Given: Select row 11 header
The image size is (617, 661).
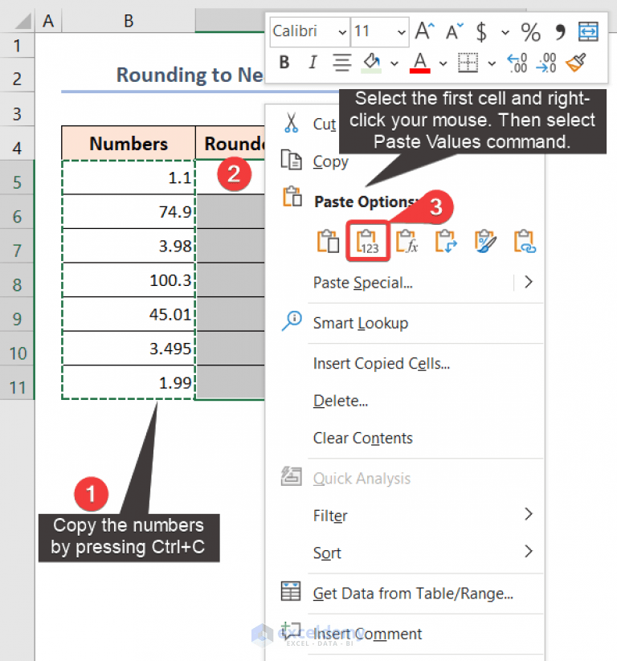Looking at the screenshot, I should click(x=17, y=383).
